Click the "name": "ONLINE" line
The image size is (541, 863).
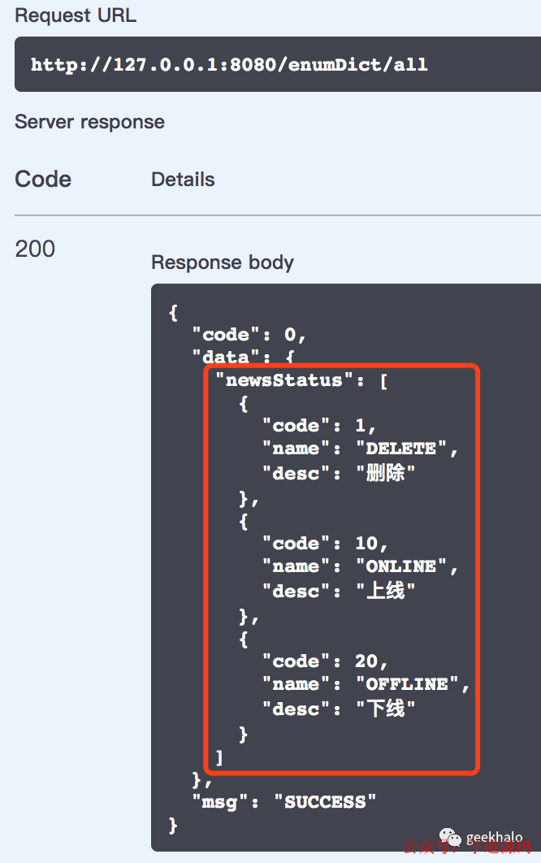[360, 566]
